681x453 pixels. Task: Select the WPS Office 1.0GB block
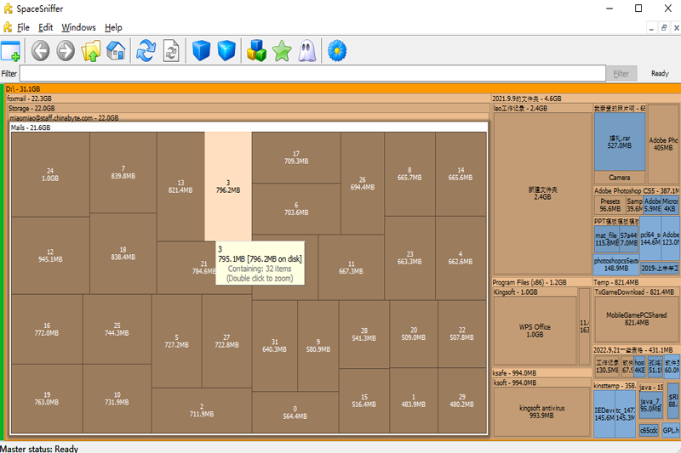click(x=535, y=331)
